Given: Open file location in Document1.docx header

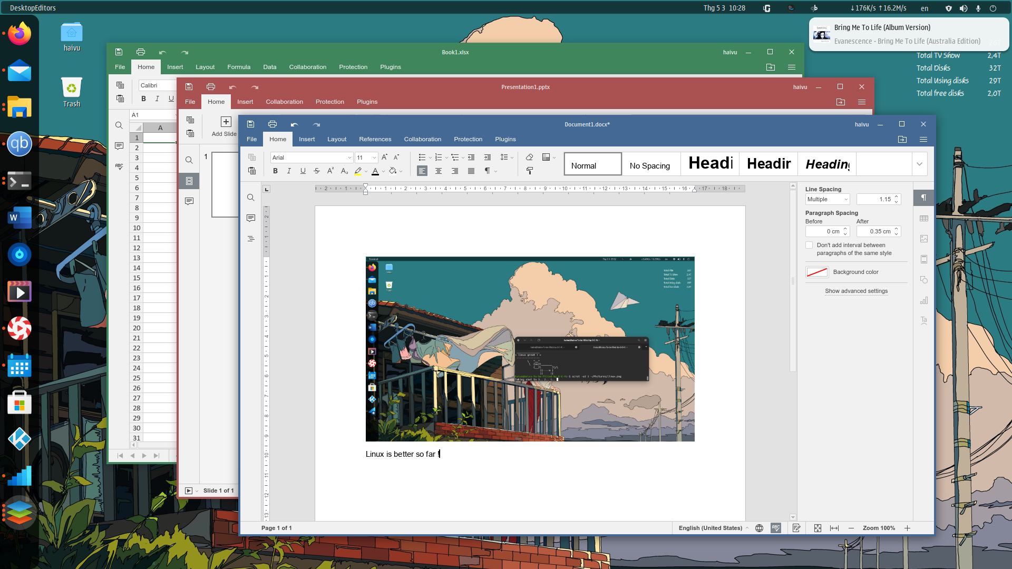Looking at the screenshot, I should click(x=902, y=139).
